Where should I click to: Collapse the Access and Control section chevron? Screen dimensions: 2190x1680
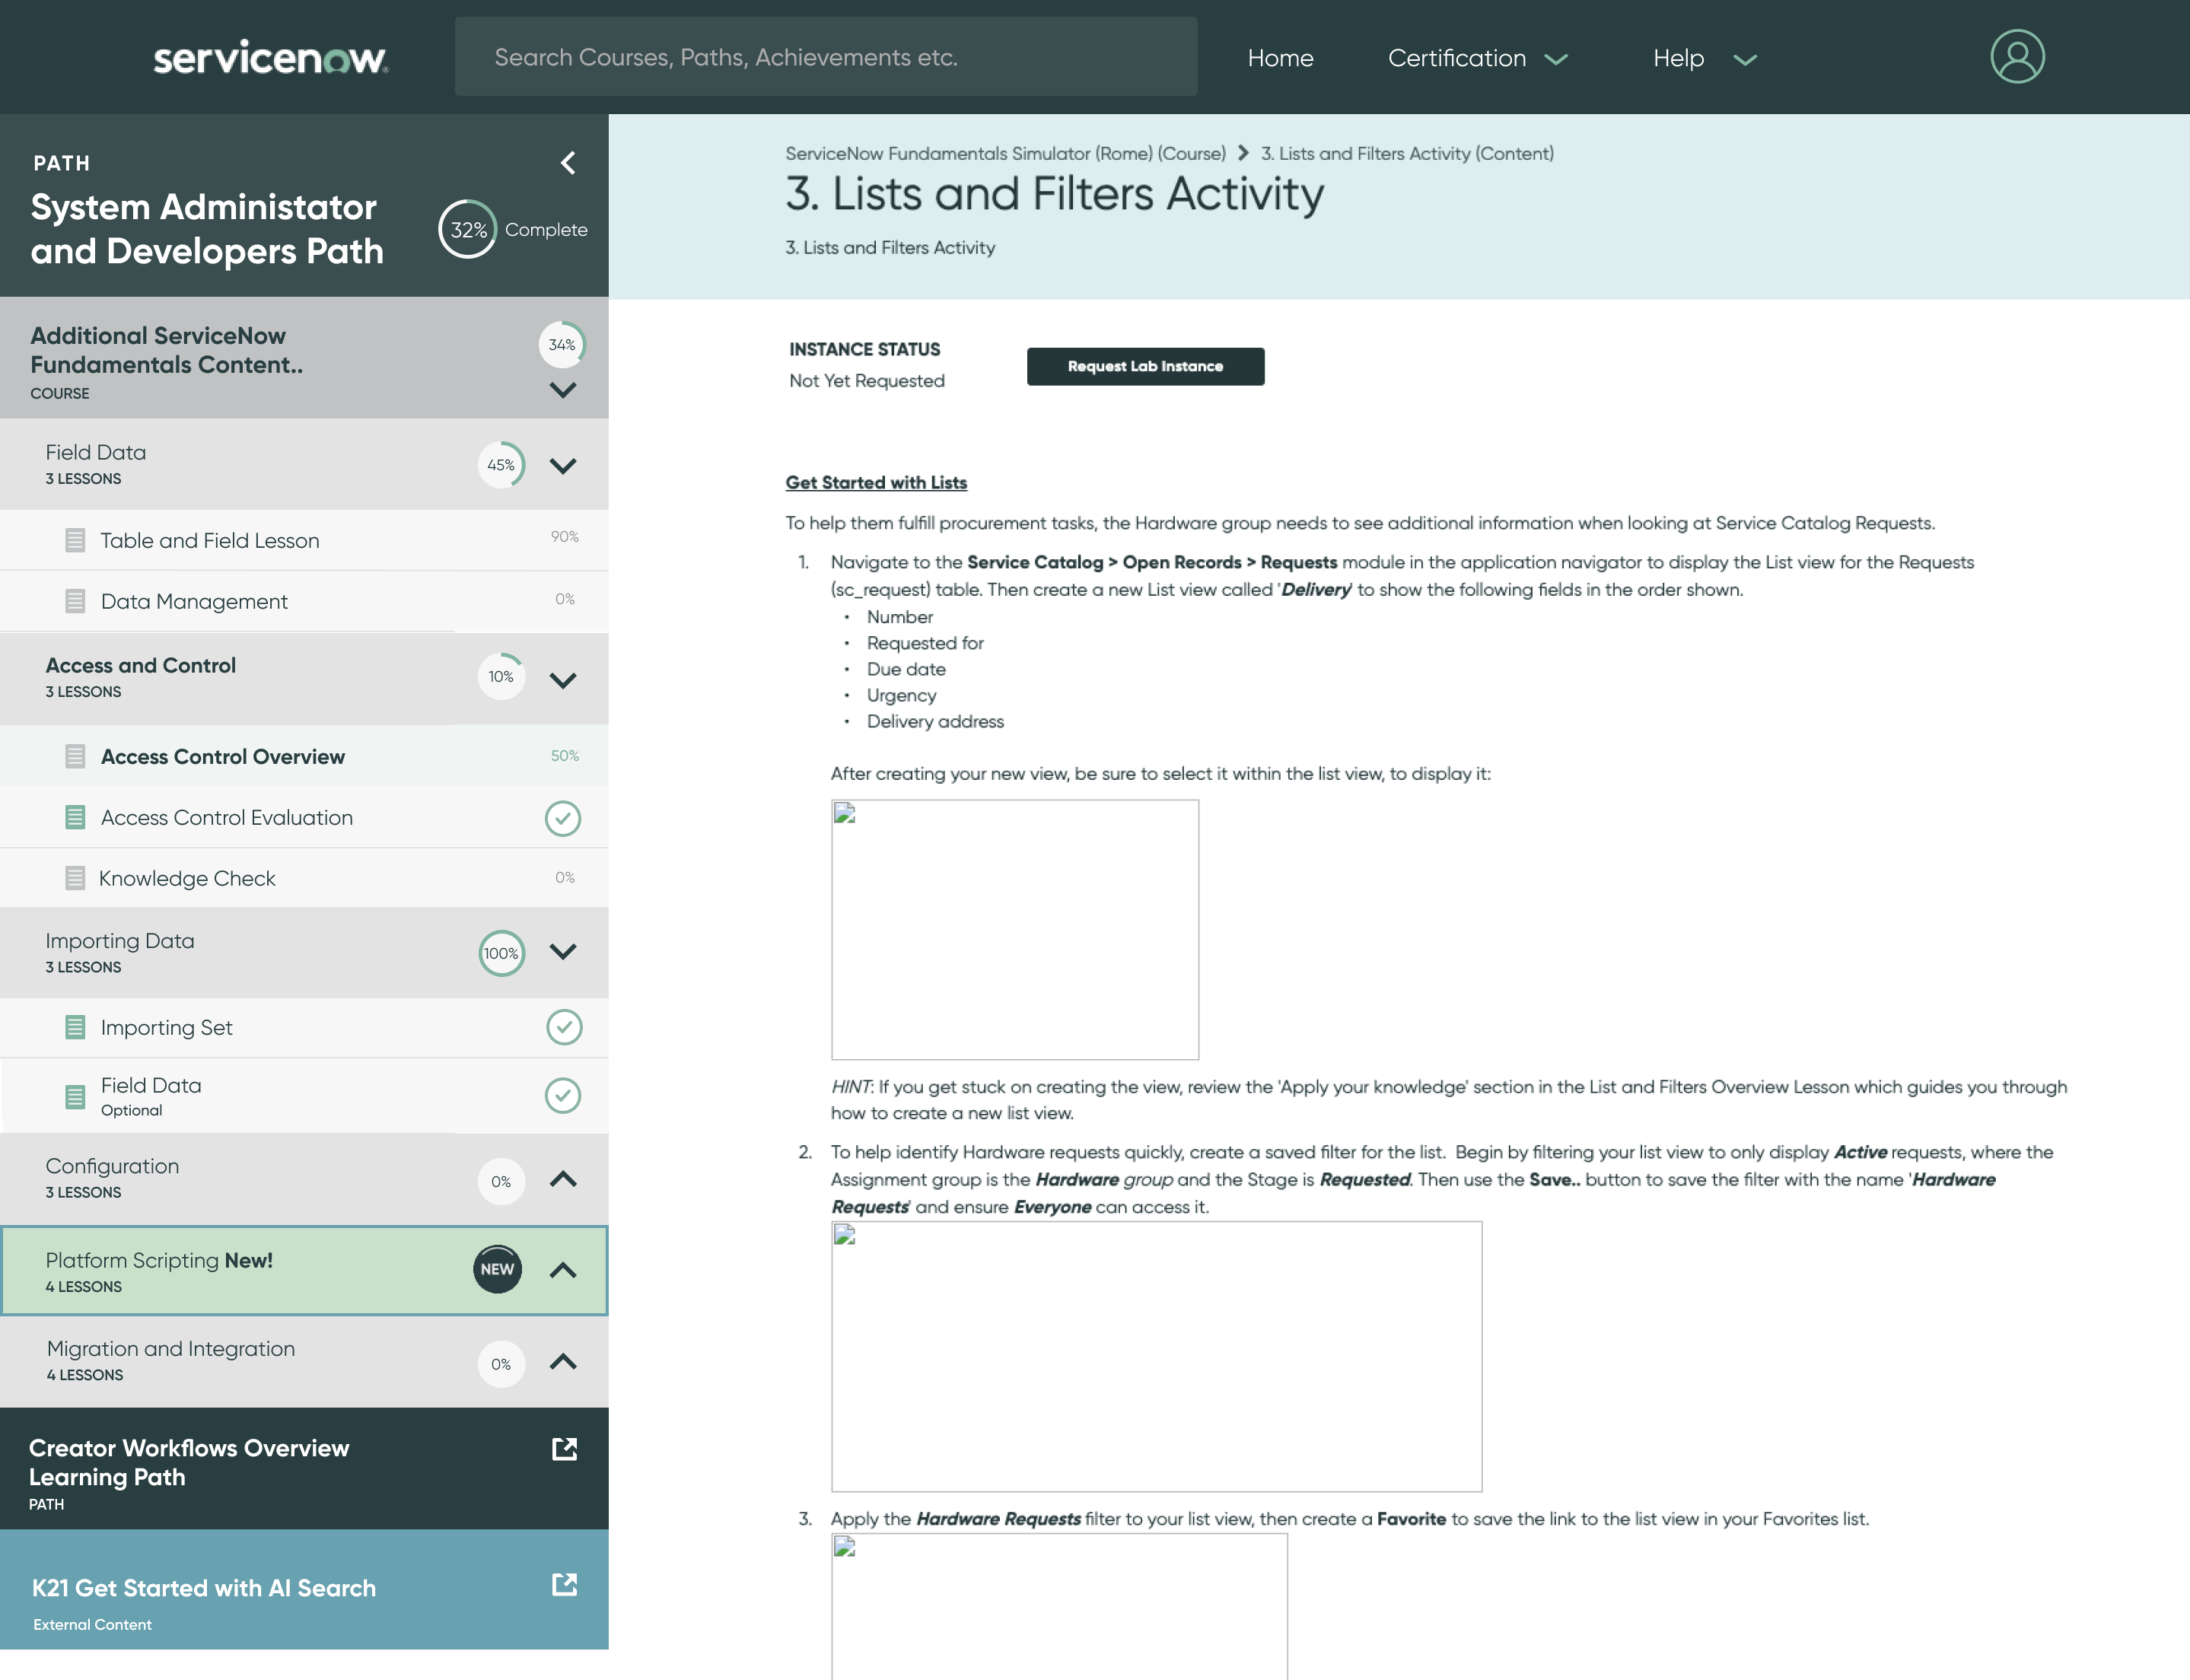[x=563, y=680]
